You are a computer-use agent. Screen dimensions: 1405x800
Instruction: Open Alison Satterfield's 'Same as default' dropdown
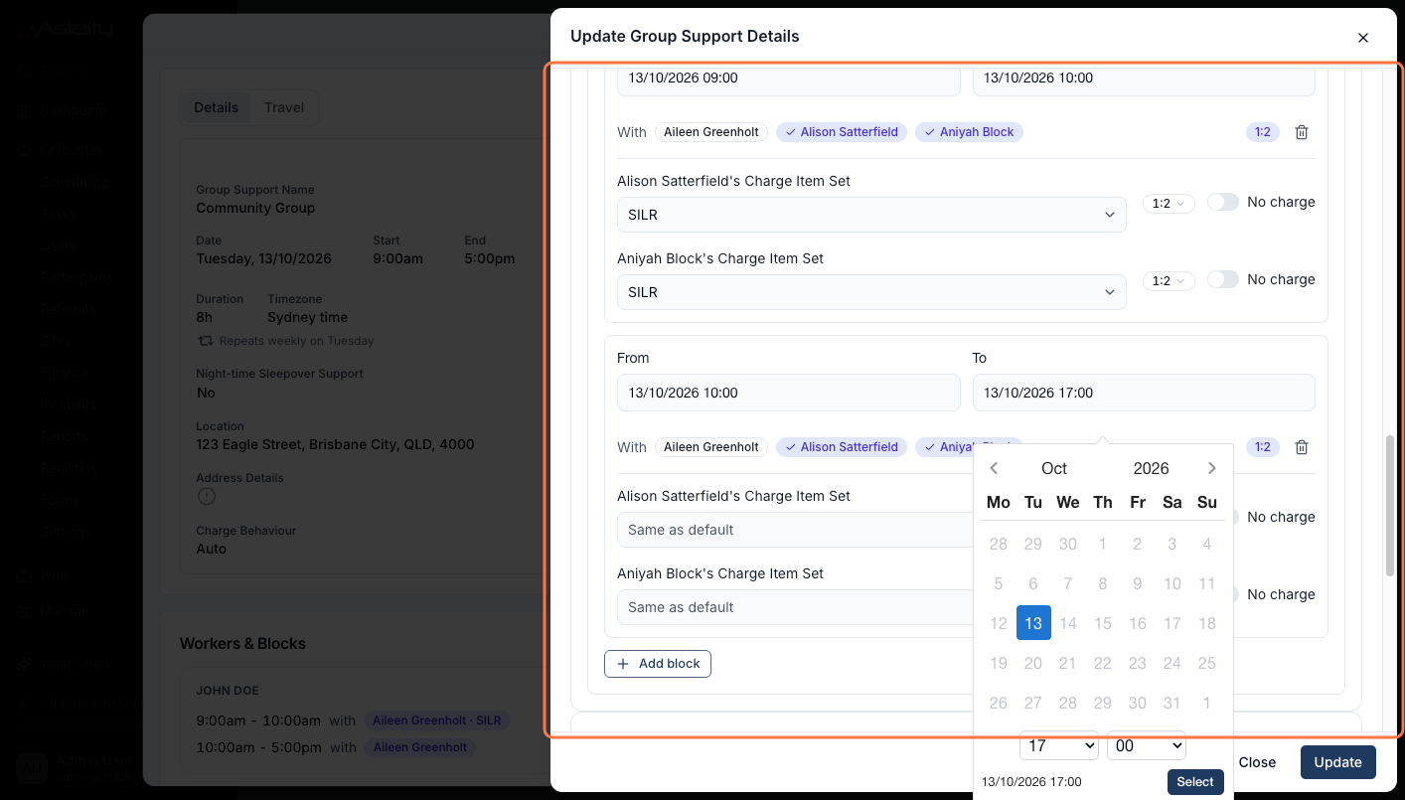(796, 530)
